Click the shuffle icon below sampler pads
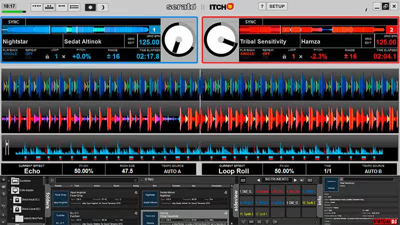Screen dimensions: 400x225 [259, 221]
